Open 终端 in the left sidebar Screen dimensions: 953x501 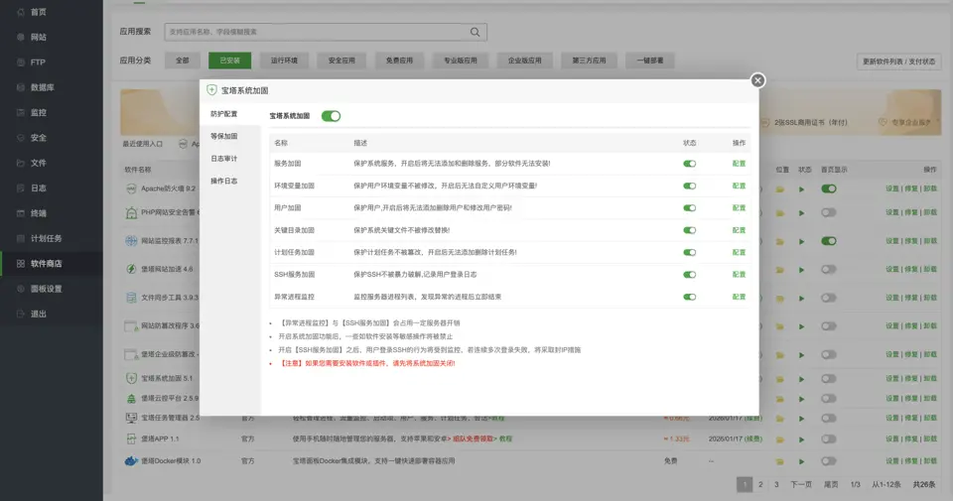(52, 213)
